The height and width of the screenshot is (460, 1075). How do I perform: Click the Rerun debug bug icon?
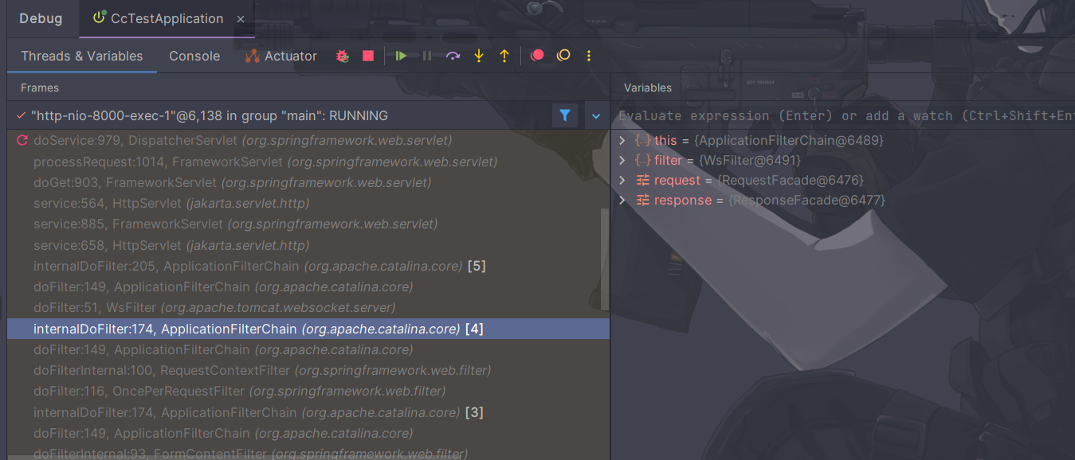click(x=343, y=56)
